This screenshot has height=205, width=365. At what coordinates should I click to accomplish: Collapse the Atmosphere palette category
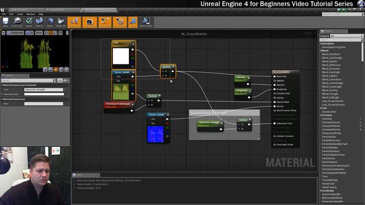click(x=321, y=44)
